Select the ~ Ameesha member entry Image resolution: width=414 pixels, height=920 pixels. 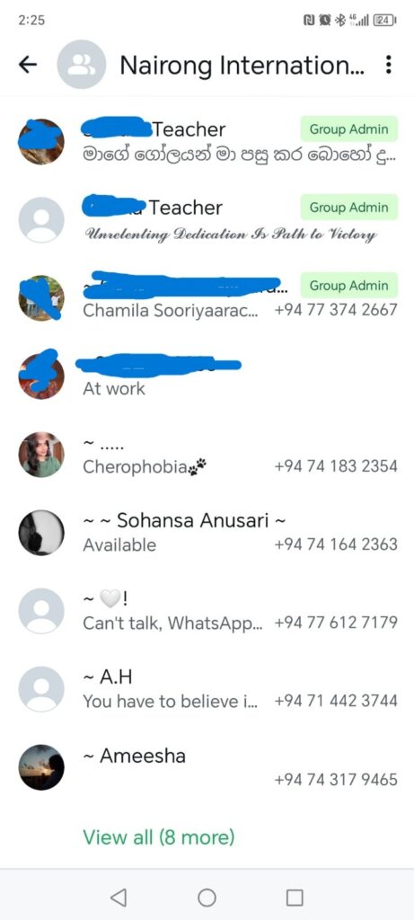pos(207,767)
